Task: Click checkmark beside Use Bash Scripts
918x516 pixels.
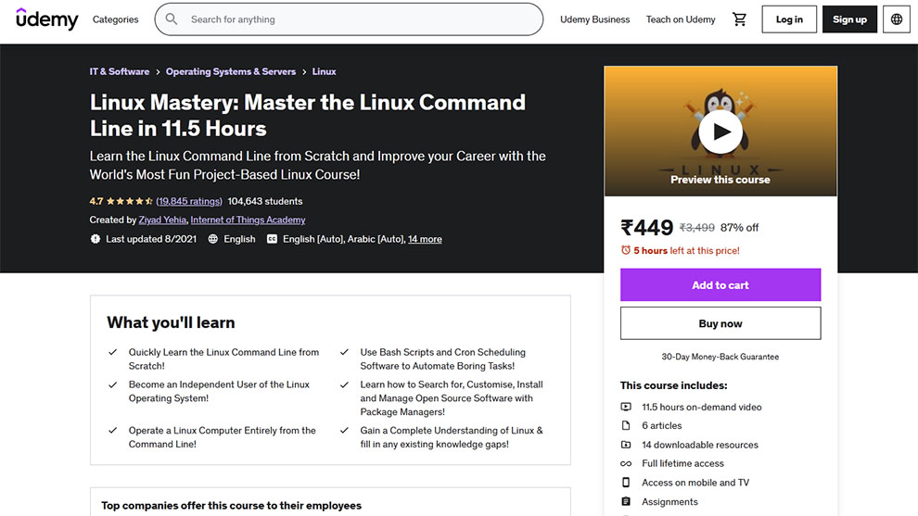Action: point(344,352)
